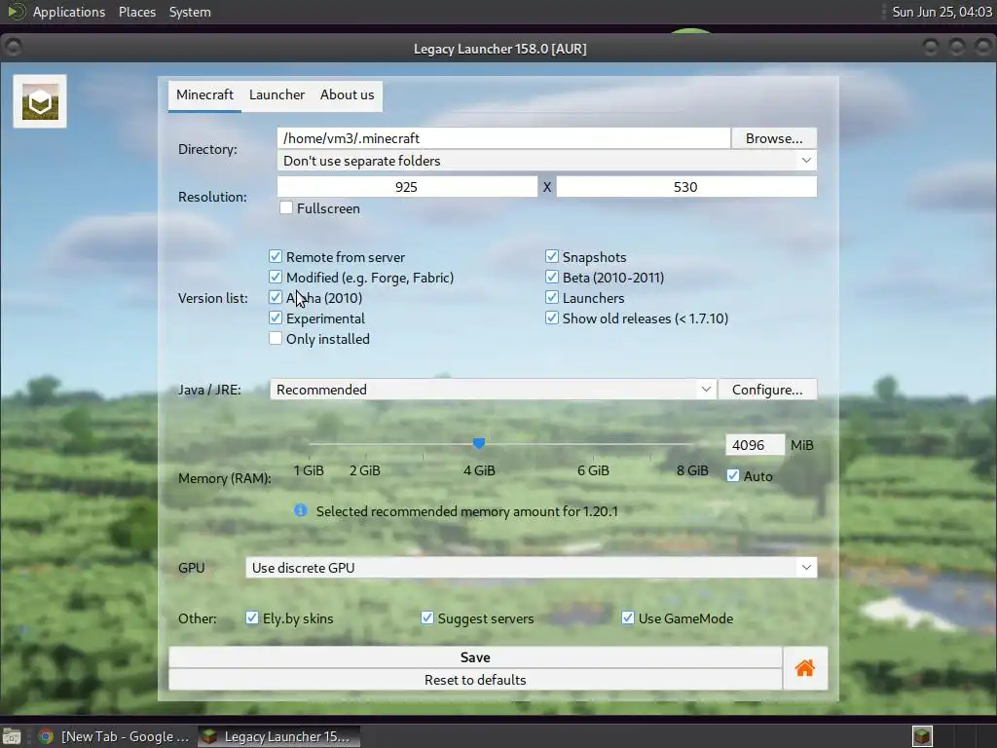Open the Launcher settings tab
This screenshot has height=748, width=997.
click(277, 94)
